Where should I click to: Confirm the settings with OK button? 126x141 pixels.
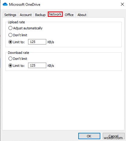tap(89, 136)
